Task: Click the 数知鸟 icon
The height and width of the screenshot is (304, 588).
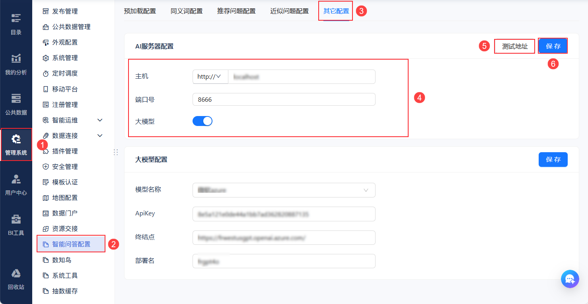Action: [x=45, y=260]
